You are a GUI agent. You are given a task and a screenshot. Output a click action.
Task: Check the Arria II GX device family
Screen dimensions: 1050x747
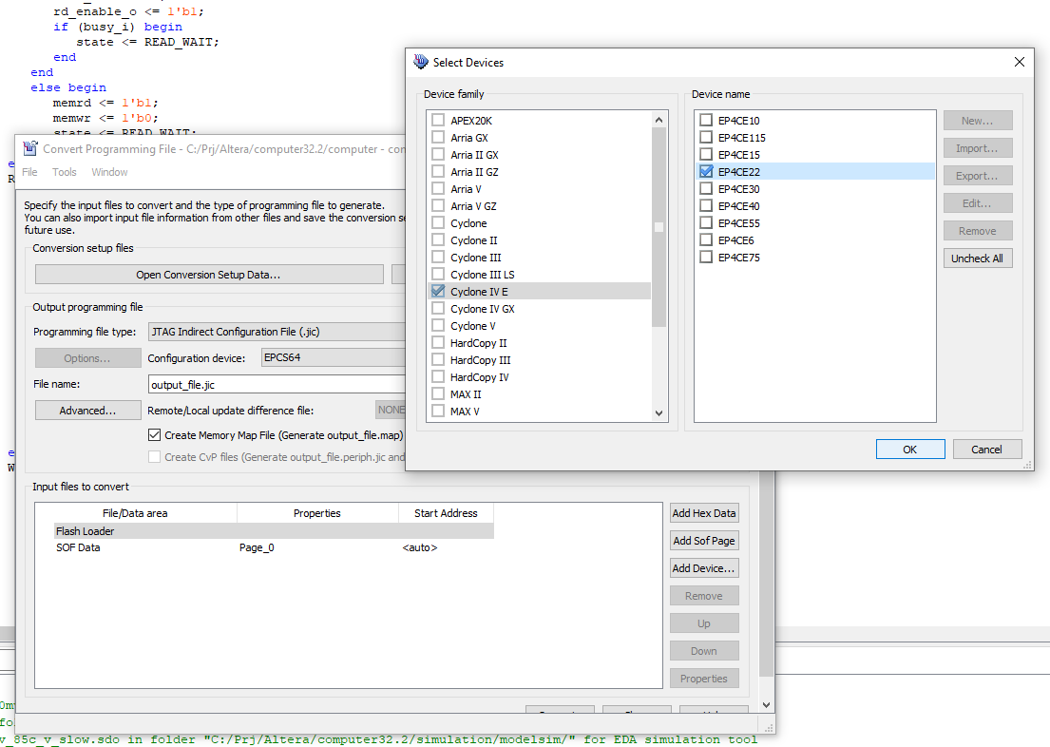pos(438,154)
